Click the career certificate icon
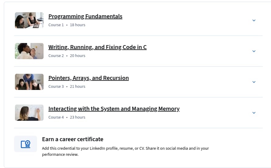This screenshot has width=271, height=168. click(26, 144)
